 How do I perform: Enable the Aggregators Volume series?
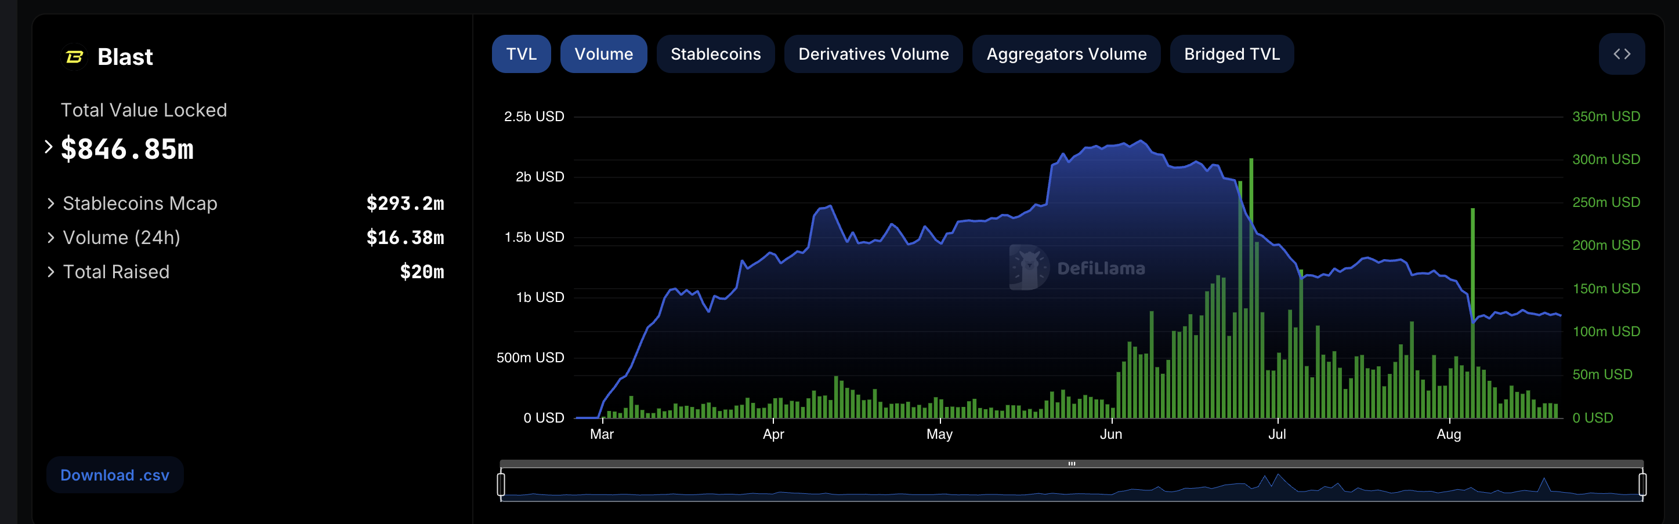[x=1066, y=54]
